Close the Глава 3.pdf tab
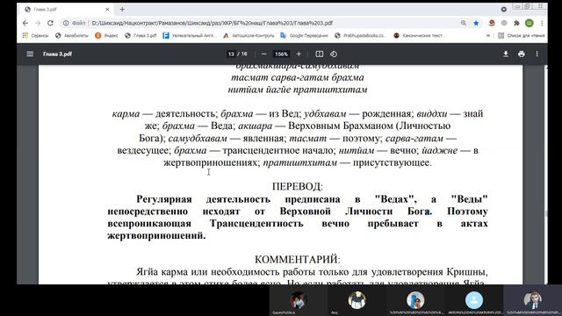The height and width of the screenshot is (316, 562). (107, 10)
